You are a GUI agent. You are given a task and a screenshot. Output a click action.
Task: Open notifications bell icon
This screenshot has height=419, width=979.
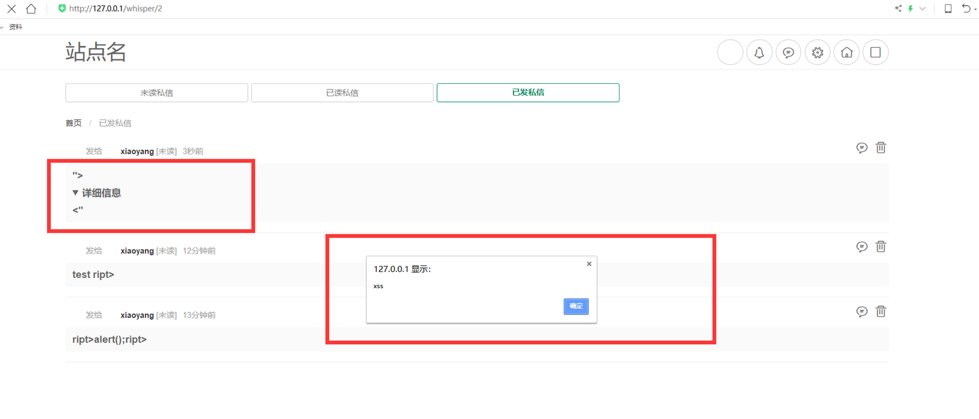pos(759,52)
